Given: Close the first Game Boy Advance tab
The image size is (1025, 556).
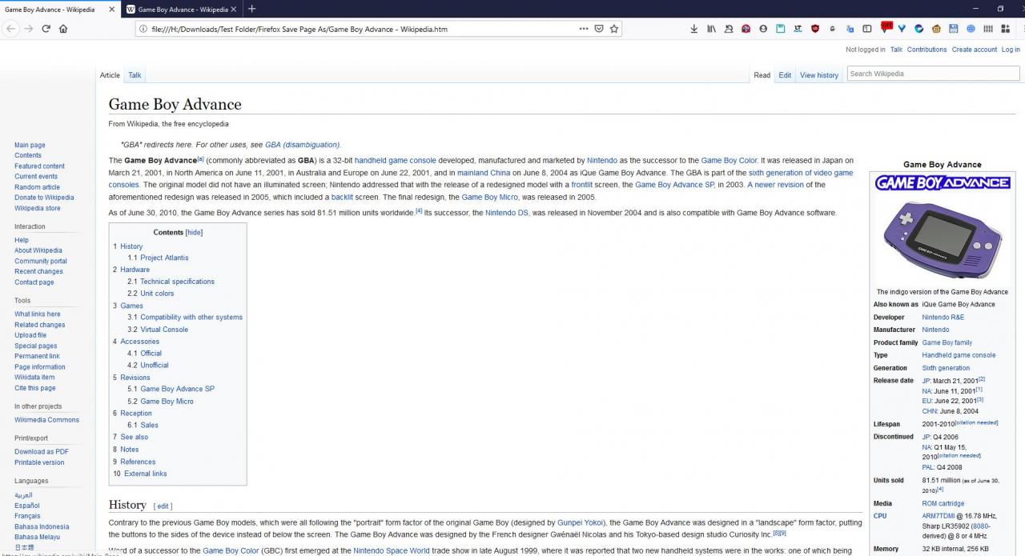Looking at the screenshot, I should tap(112, 10).
